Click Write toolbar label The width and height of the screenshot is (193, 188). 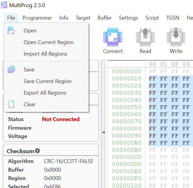click(x=176, y=51)
